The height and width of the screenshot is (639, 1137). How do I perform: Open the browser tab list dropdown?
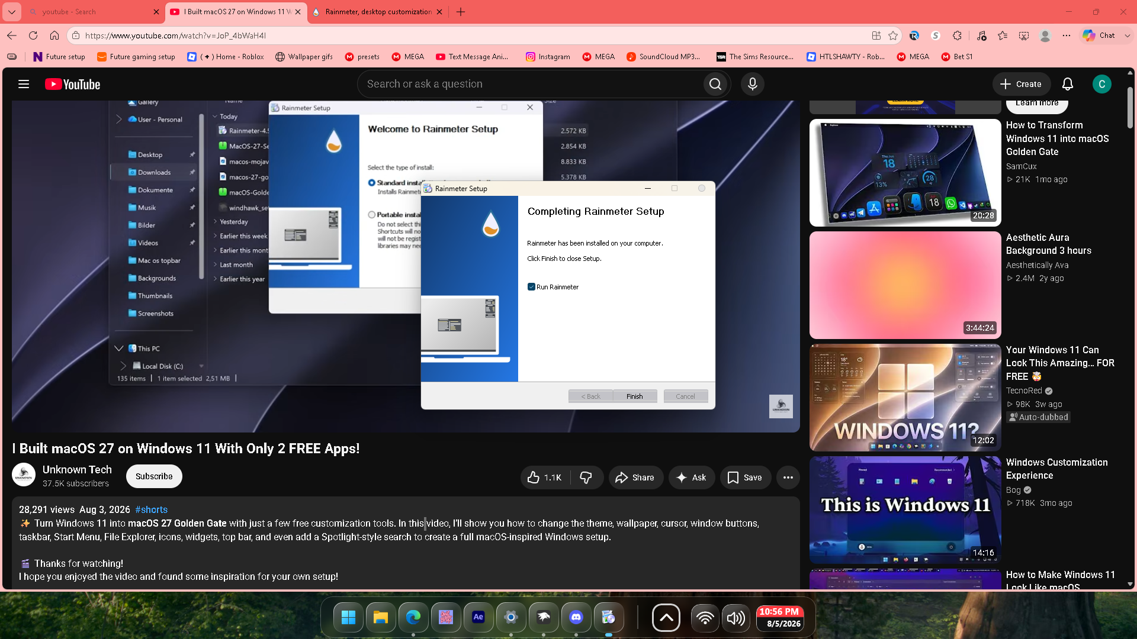tap(12, 12)
